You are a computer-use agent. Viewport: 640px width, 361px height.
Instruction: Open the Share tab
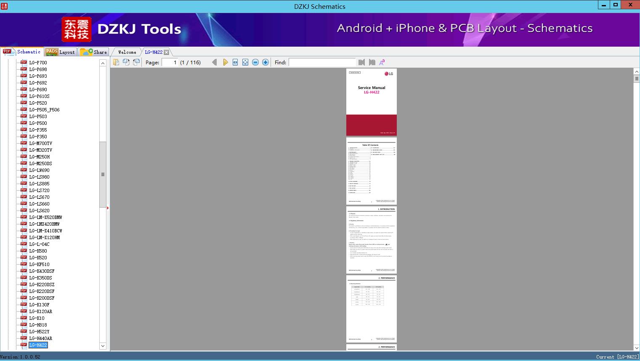click(x=93, y=52)
